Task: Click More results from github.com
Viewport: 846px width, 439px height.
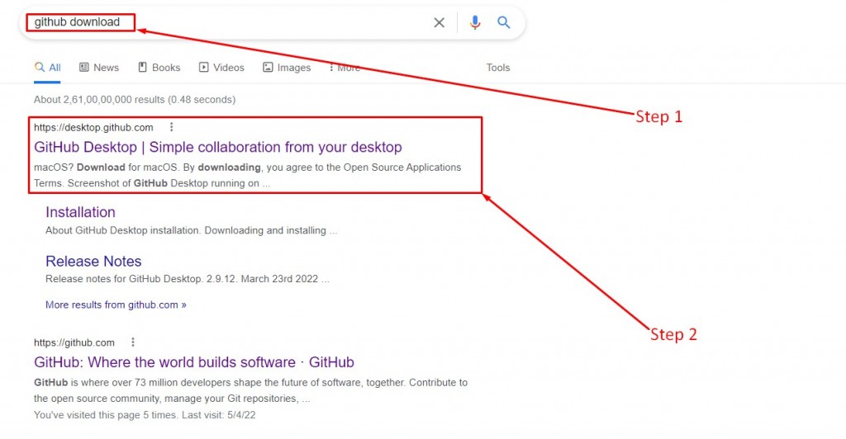Action: point(116,304)
